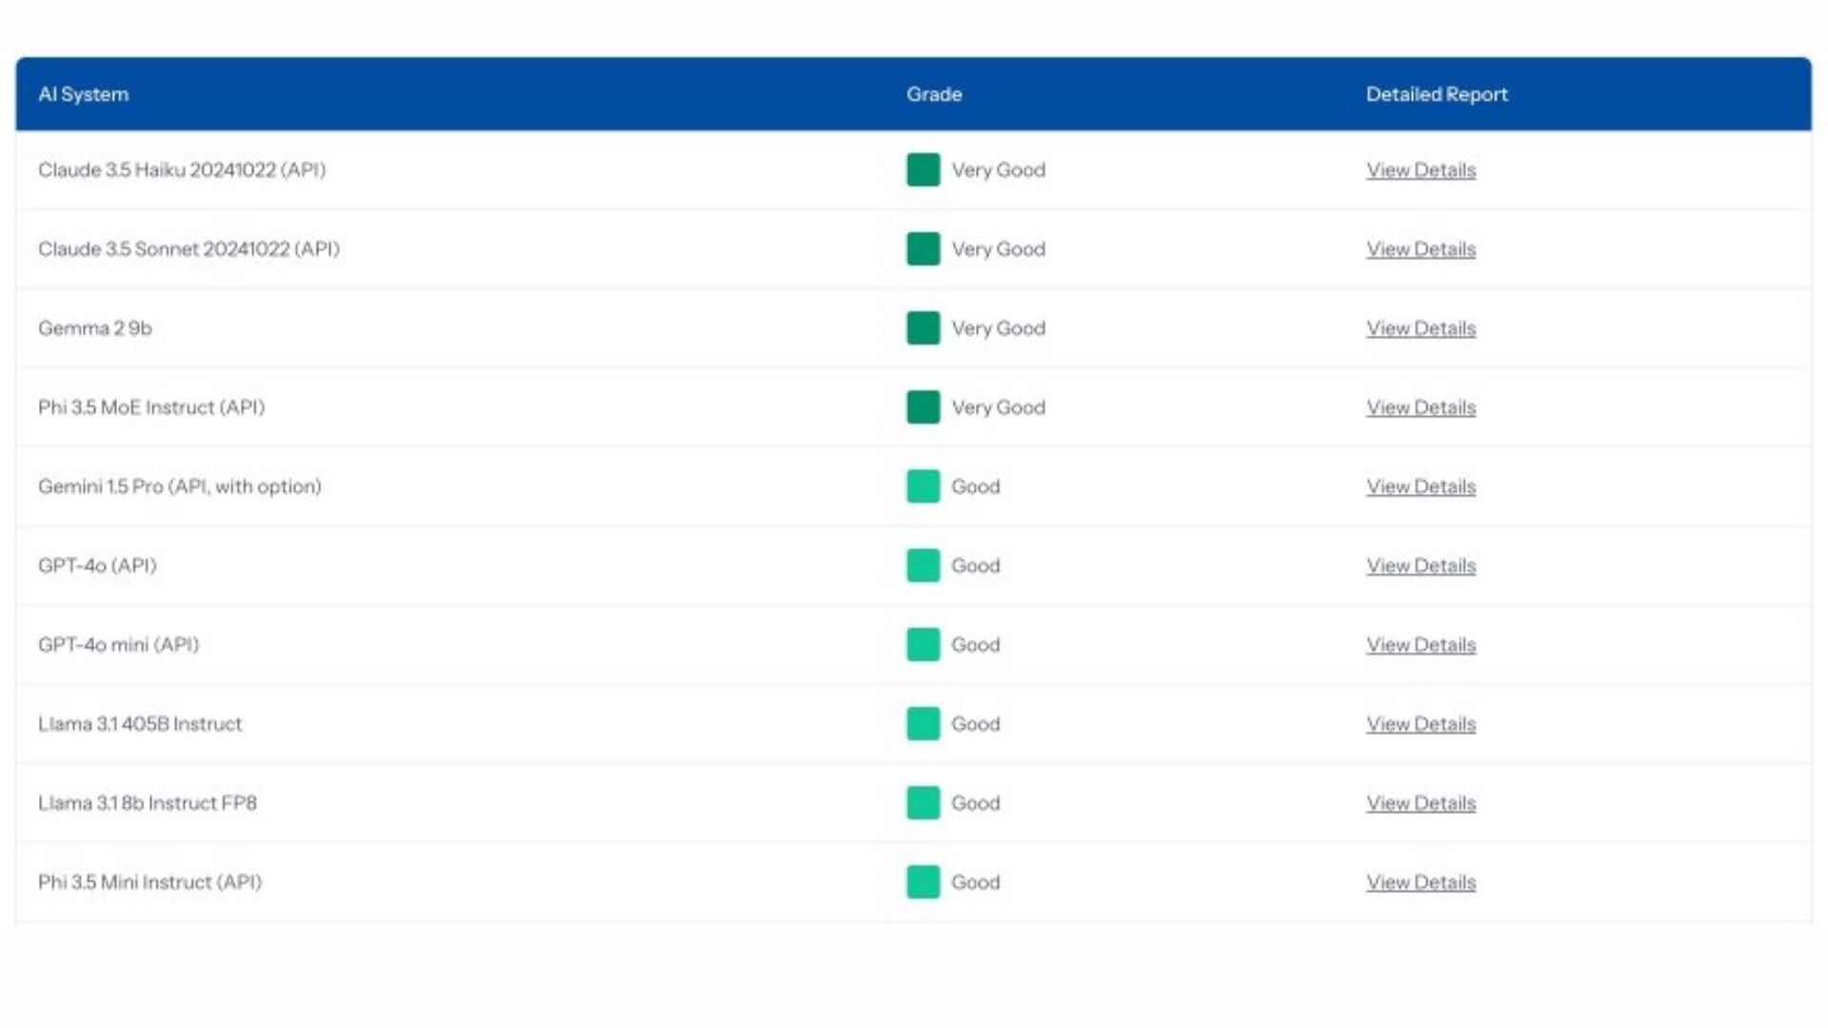Click the Very Good grade text for Phi 3.5 MoE
This screenshot has height=1028, width=1828.
(998, 407)
